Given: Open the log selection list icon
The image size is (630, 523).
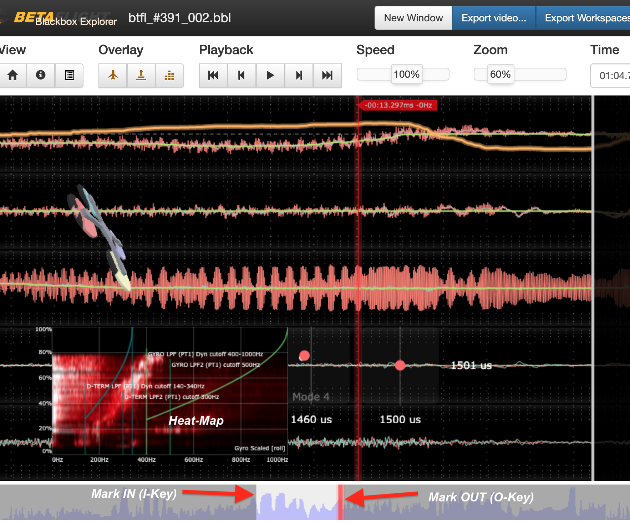Looking at the screenshot, I should 69,76.
